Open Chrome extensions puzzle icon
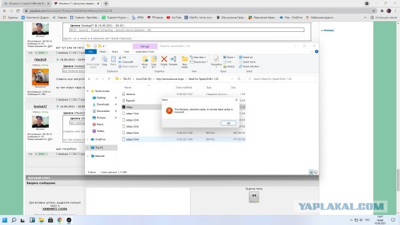 pyautogui.click(x=382, y=11)
